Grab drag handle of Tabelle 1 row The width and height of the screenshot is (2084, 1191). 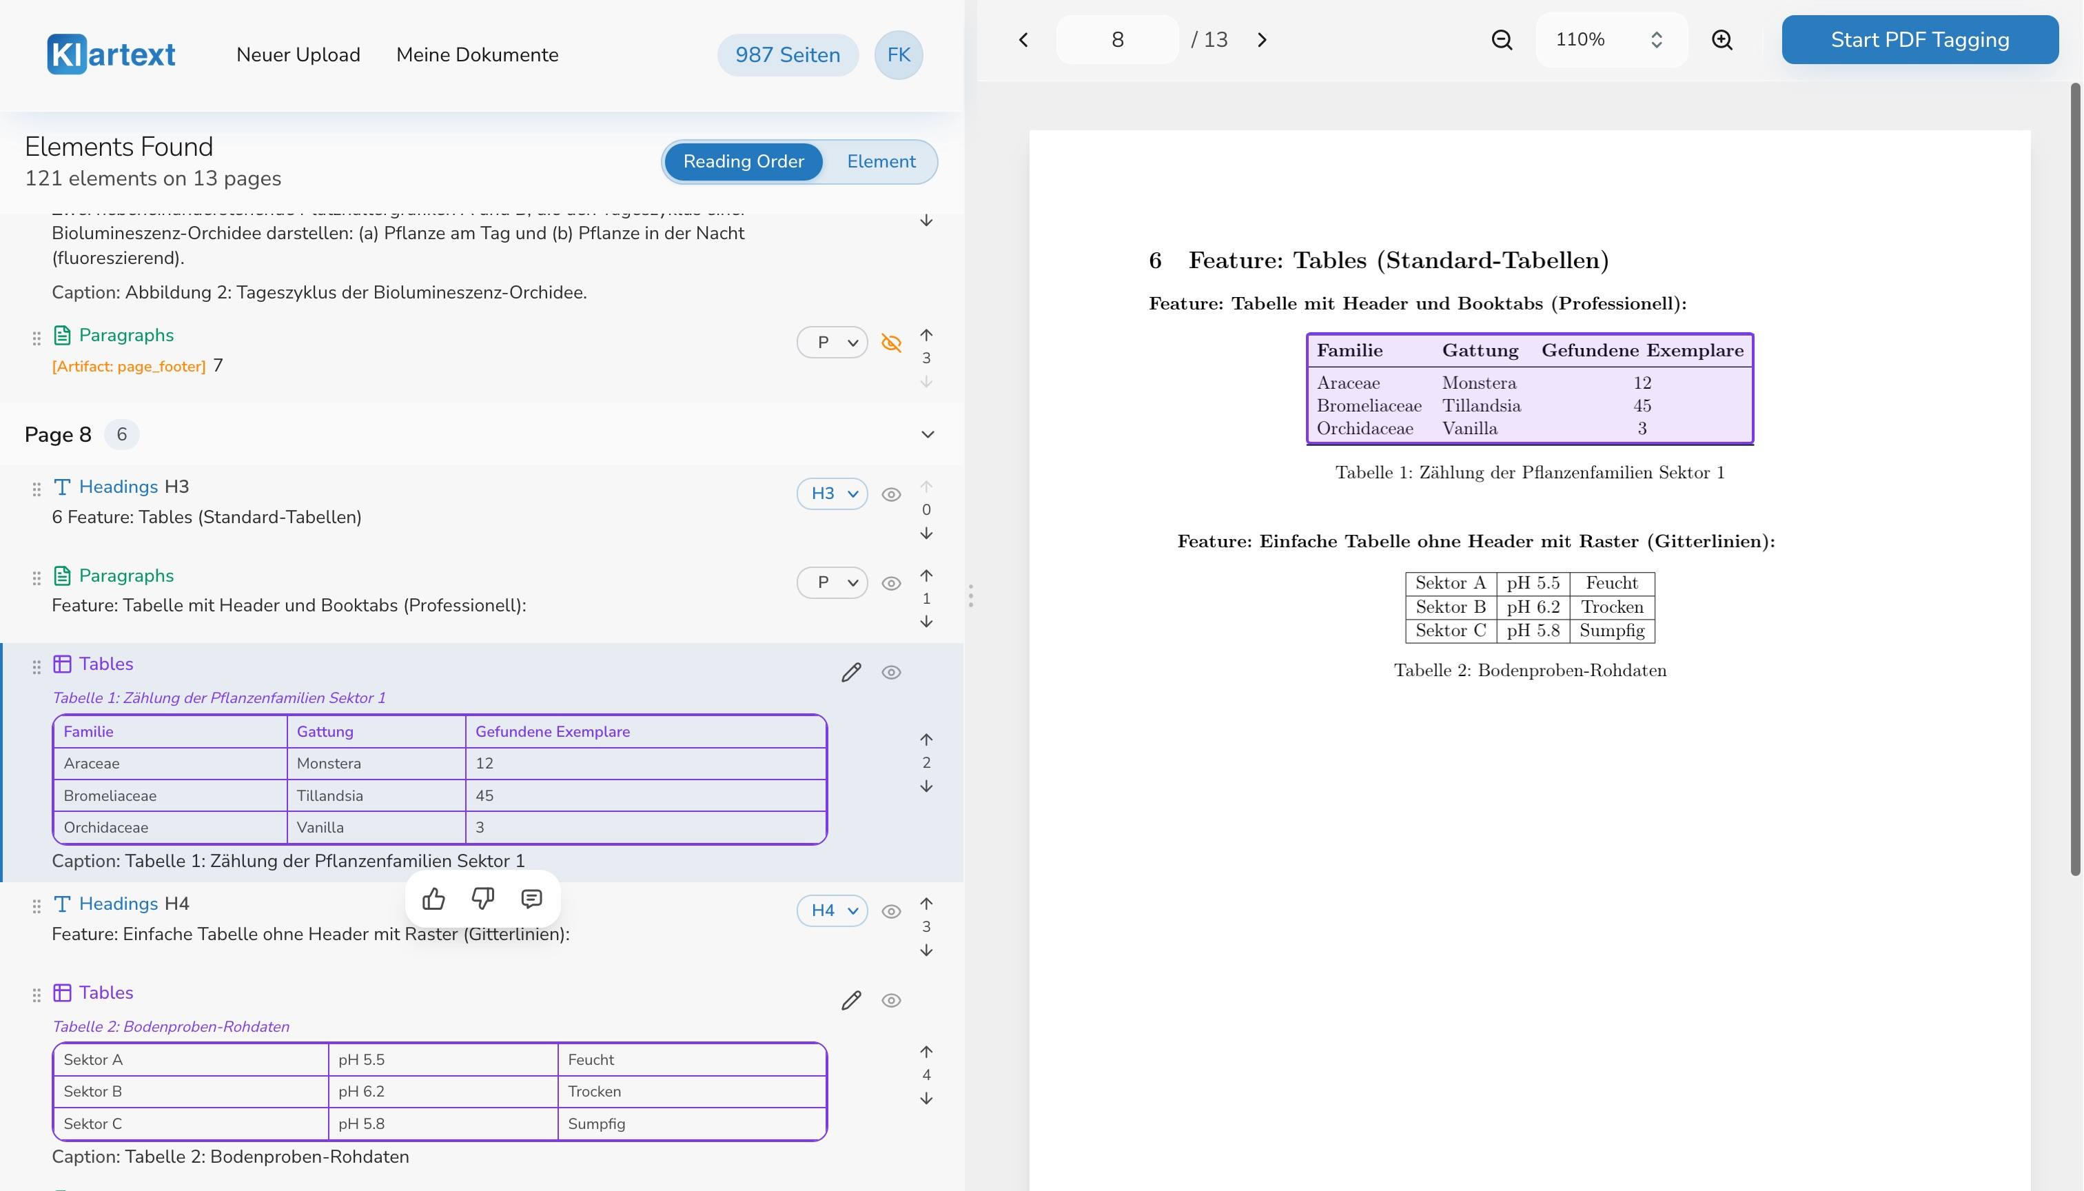pyautogui.click(x=36, y=667)
